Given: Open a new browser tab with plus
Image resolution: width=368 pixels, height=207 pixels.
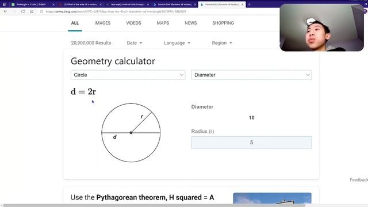Looking at the screenshot, I should click(249, 4).
